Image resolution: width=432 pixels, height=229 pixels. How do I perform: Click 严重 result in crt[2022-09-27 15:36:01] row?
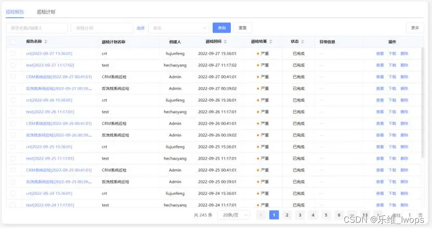coord(263,53)
